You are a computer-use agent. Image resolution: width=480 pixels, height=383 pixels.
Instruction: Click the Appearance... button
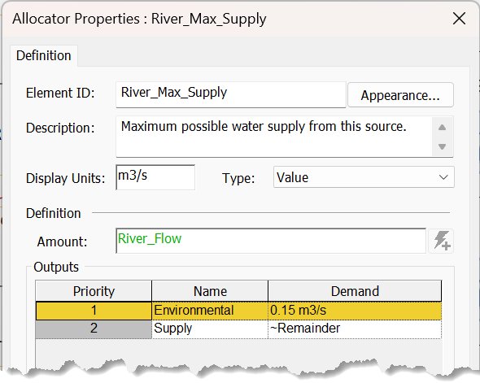[400, 95]
